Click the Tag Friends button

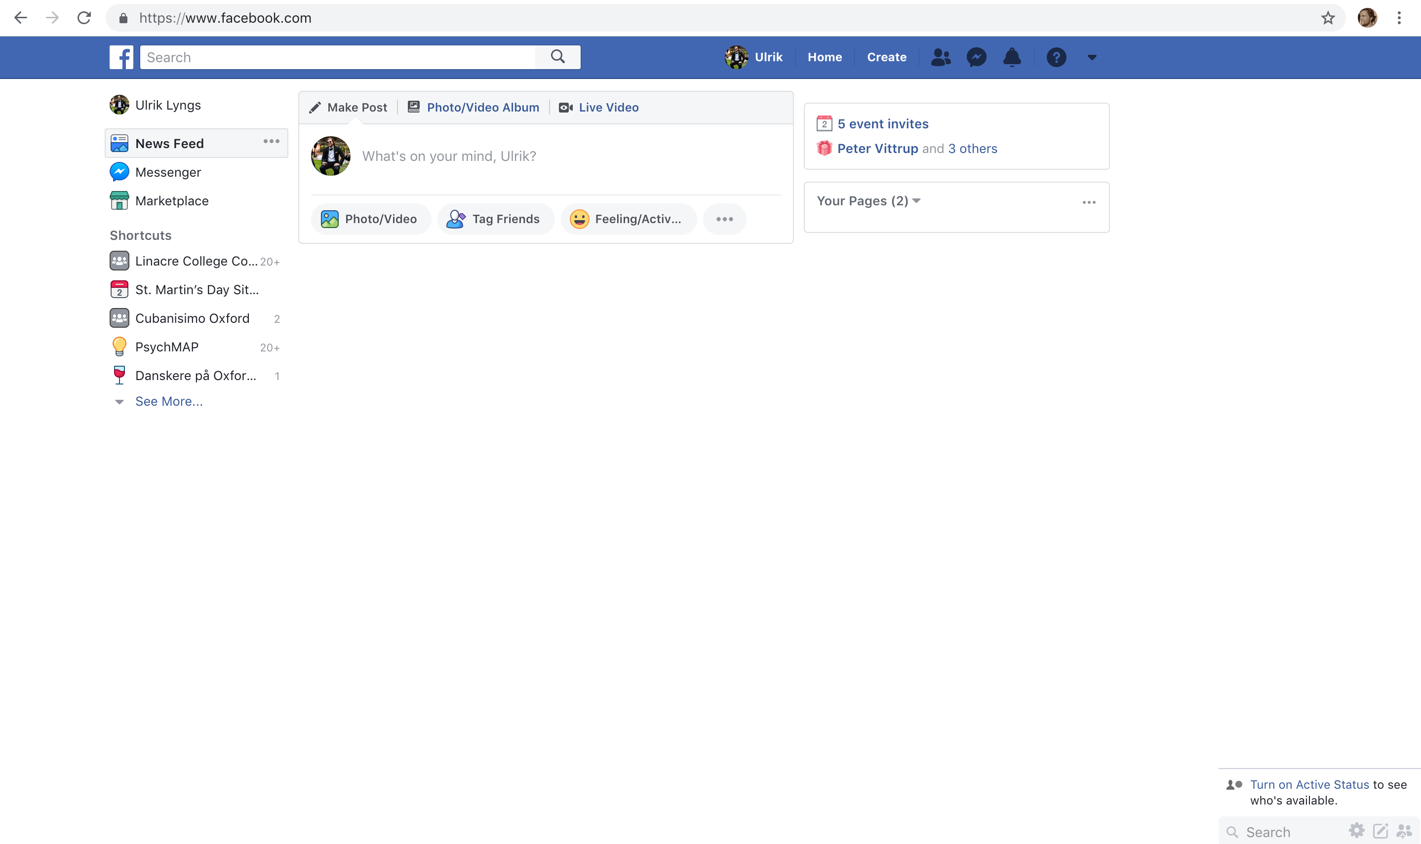(495, 219)
